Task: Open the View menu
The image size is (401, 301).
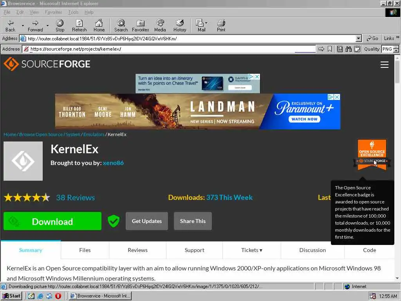Action: [x=34, y=12]
